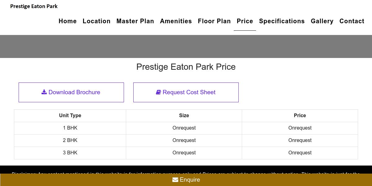Open the Master Plan menu item
372x186 pixels.
point(135,21)
